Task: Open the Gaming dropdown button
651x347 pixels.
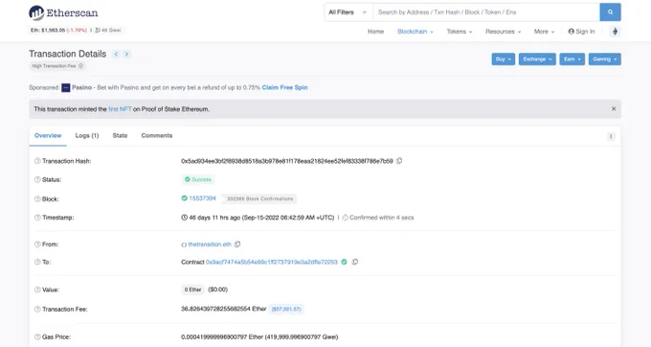Action: point(604,59)
